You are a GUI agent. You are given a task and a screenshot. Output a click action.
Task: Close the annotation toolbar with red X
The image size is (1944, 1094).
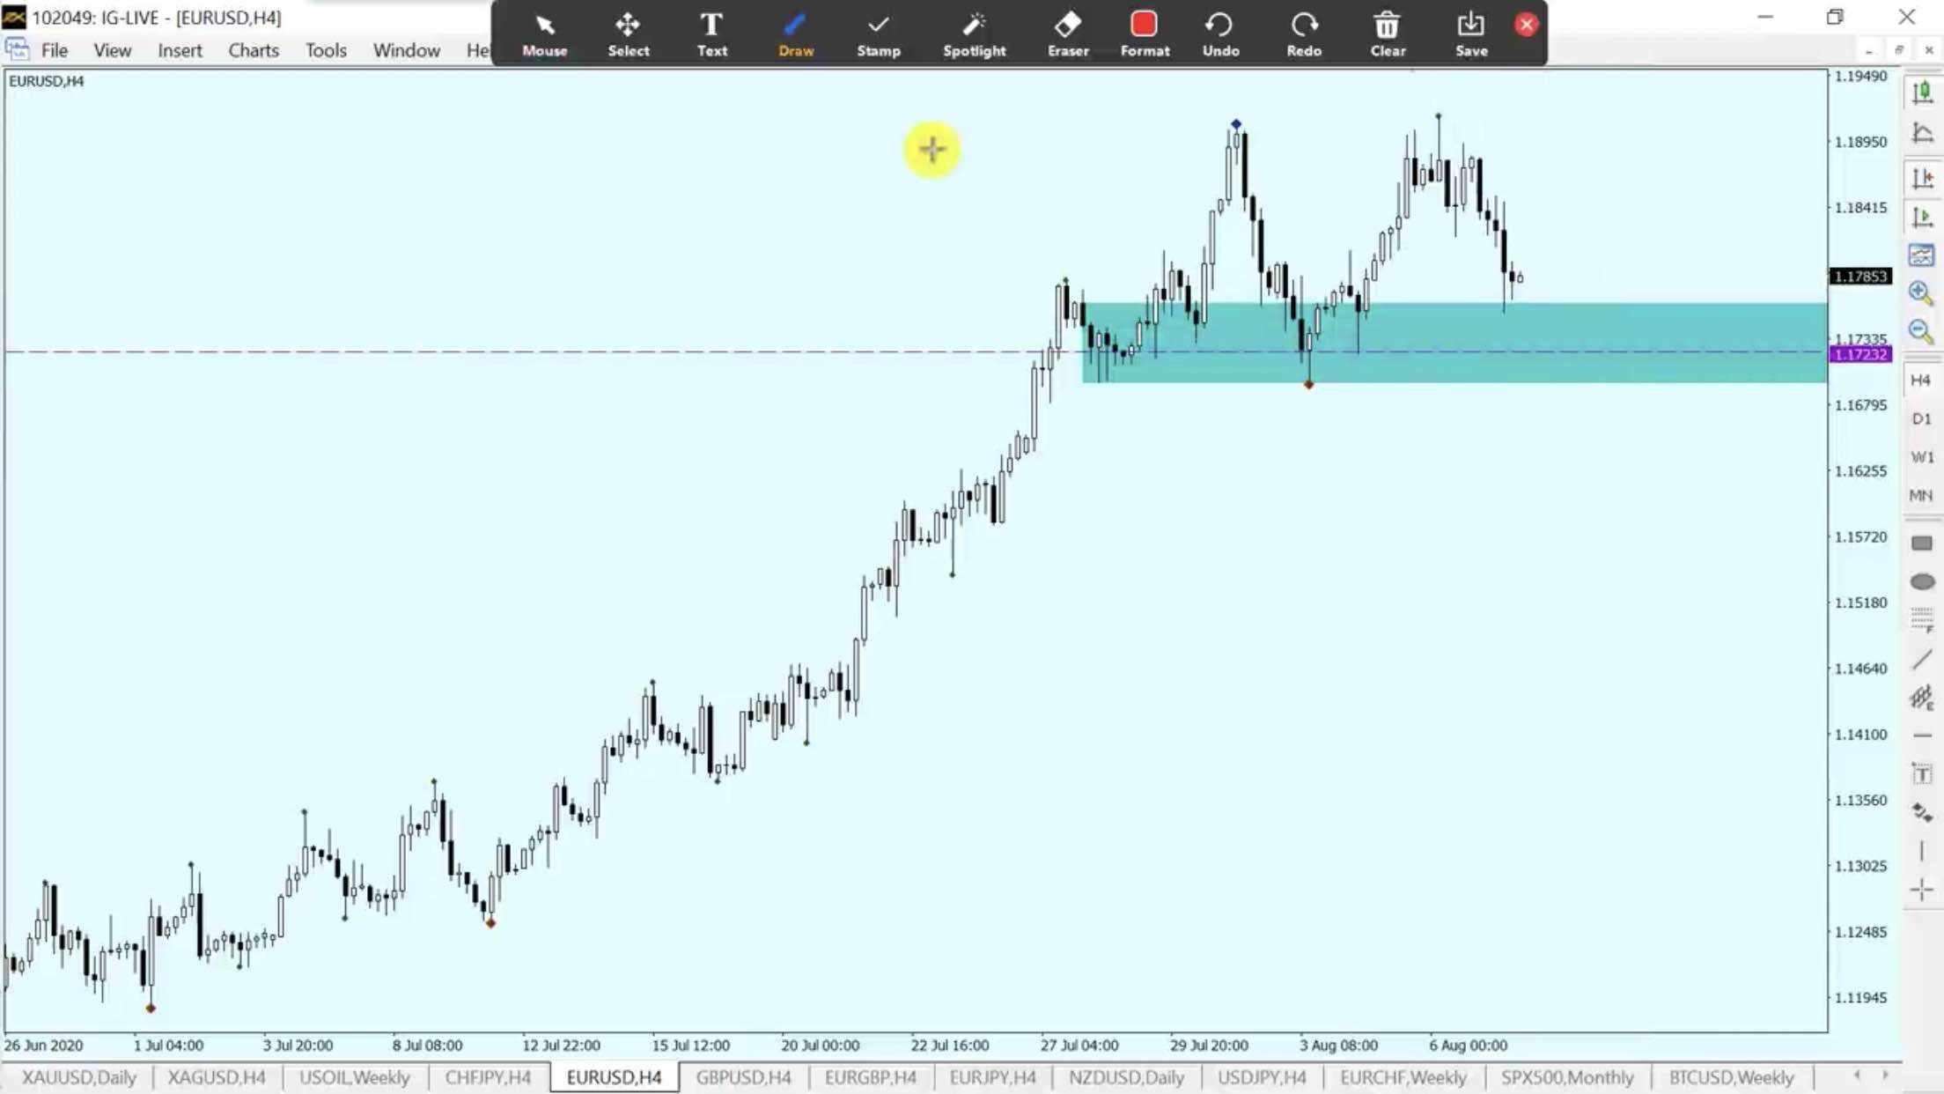pos(1526,25)
